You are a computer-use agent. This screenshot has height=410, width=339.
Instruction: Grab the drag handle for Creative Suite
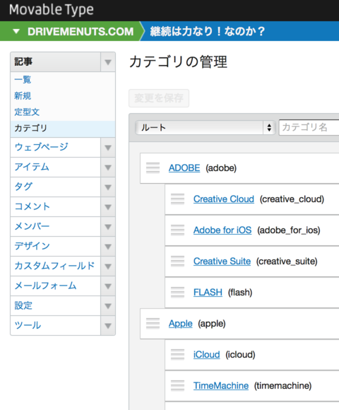click(177, 262)
